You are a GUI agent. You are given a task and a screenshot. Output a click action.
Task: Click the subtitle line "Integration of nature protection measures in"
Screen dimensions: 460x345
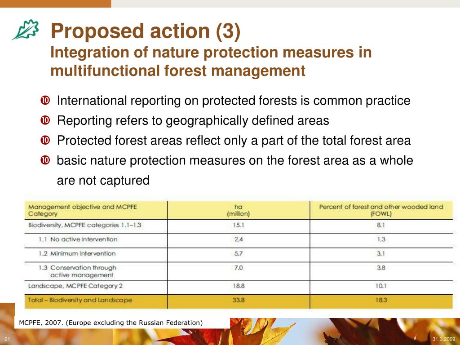pos(211,53)
